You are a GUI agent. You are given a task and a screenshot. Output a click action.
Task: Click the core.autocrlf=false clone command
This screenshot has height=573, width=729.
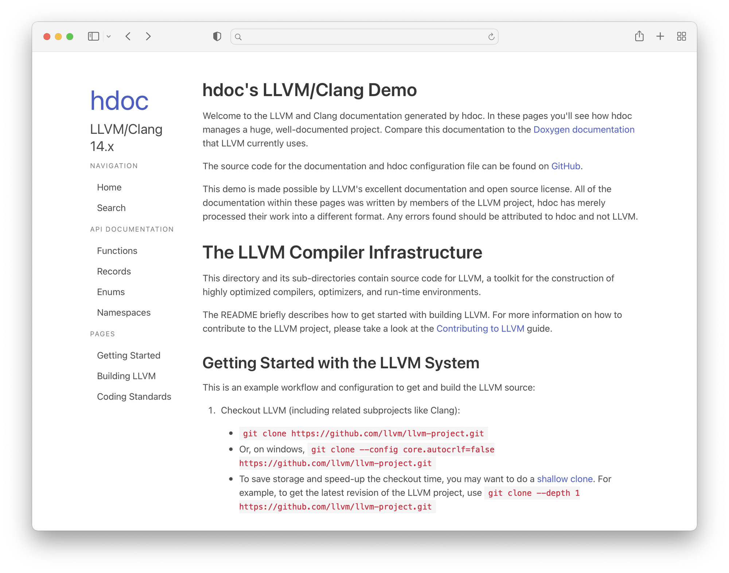pyautogui.click(x=367, y=456)
